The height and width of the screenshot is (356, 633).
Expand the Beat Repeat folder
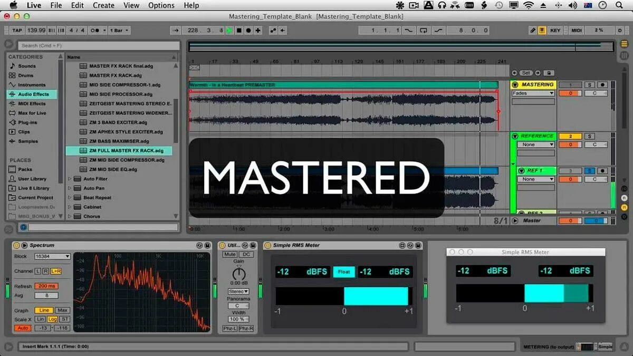coord(70,198)
